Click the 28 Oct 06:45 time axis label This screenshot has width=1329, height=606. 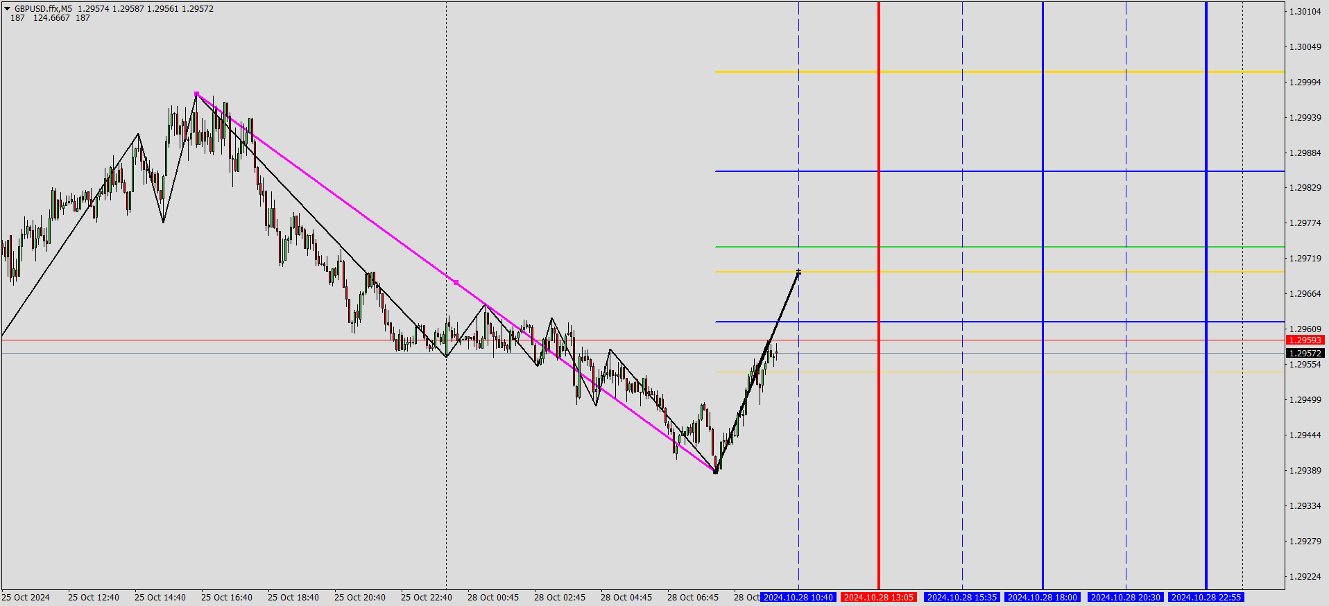point(693,598)
